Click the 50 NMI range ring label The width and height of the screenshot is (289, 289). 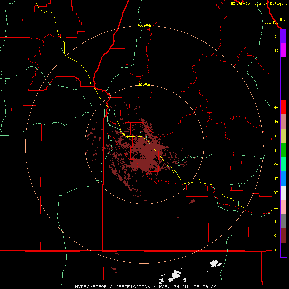tap(144, 85)
